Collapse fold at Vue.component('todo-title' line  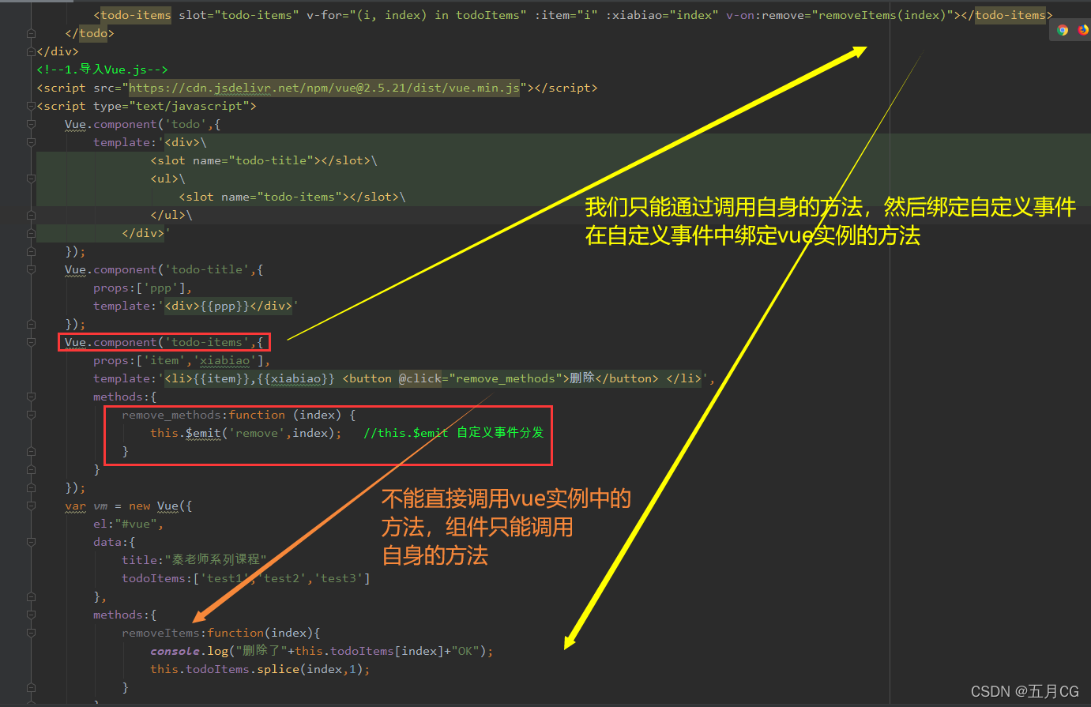[x=31, y=269]
